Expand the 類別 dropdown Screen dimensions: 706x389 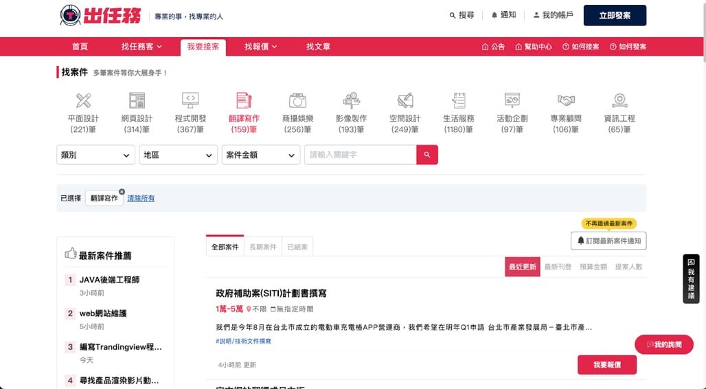[95, 155]
